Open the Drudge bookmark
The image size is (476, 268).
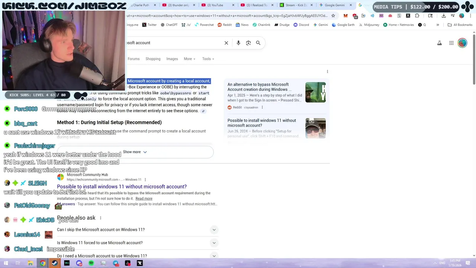pos(282,25)
